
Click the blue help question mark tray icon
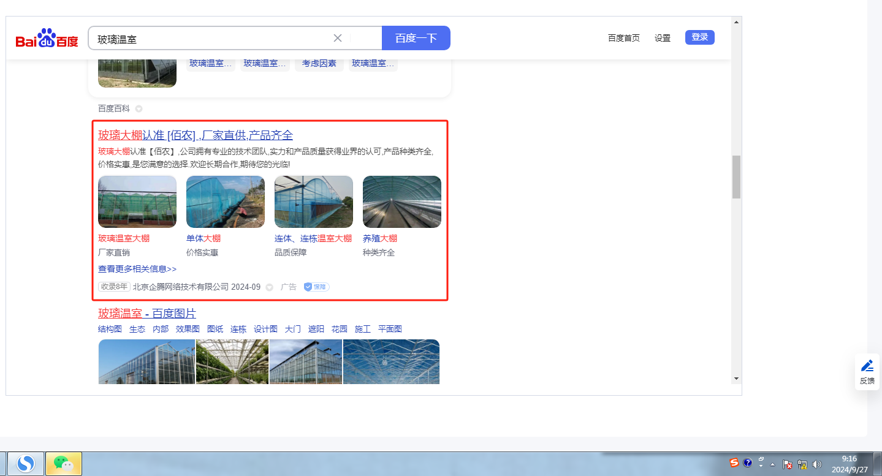click(747, 463)
